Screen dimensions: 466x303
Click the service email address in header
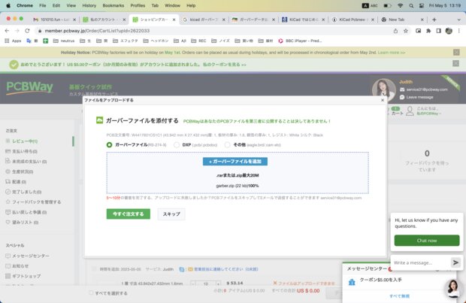[x=427, y=89]
